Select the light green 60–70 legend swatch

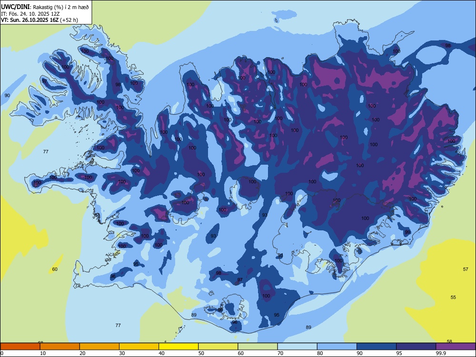[258, 347]
